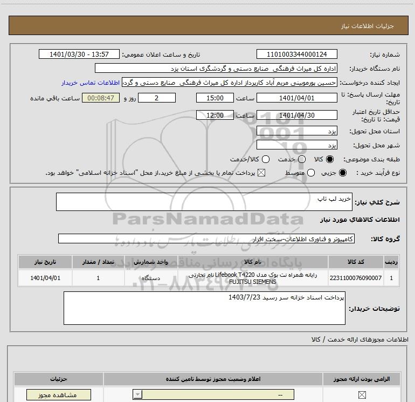This screenshot has width=415, height=402.
Task: Click the product group field کامپیوتر و فناوری
Action: click(x=206, y=239)
